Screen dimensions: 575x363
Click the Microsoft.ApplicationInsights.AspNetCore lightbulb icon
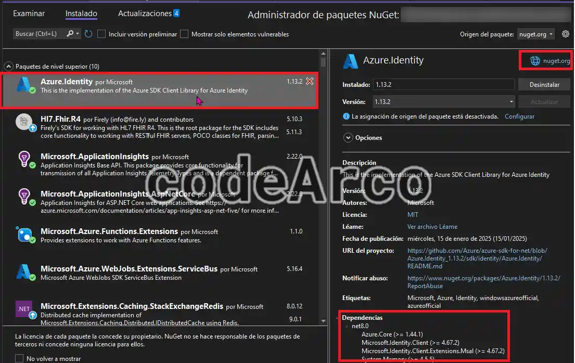[25, 197]
